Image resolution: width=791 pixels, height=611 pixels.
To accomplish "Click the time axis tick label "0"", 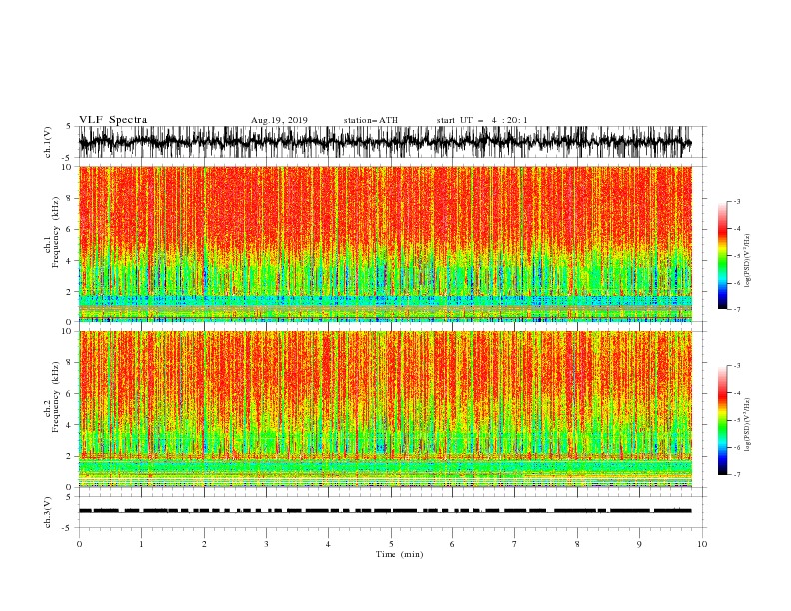I will [x=79, y=544].
